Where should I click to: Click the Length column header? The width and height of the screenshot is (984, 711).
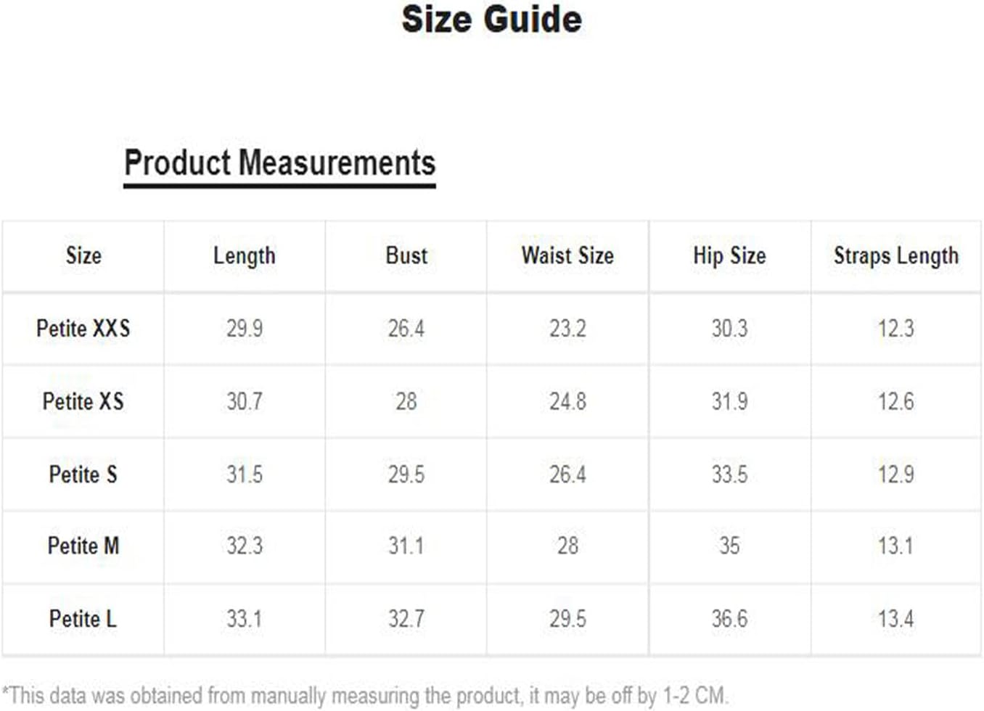pyautogui.click(x=245, y=256)
